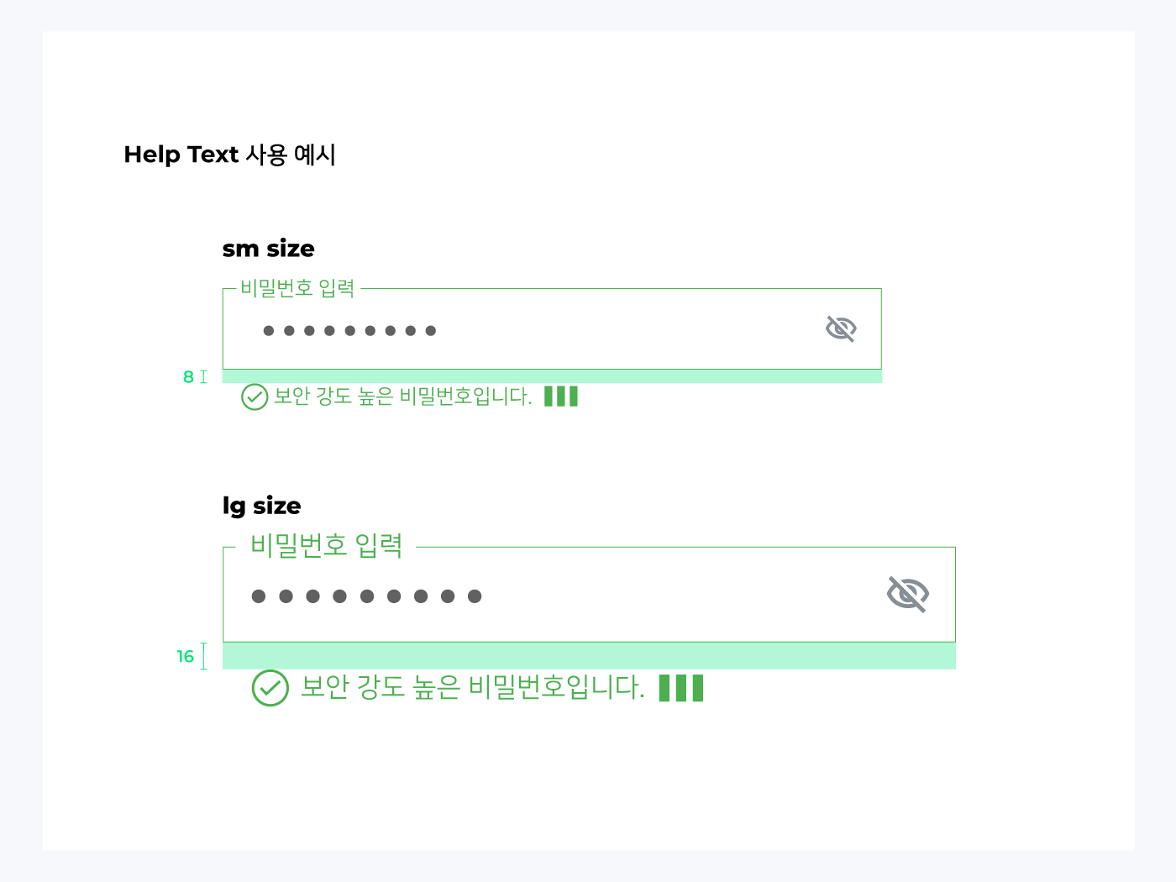
Task: Click the sm size heading
Action: [269, 249]
